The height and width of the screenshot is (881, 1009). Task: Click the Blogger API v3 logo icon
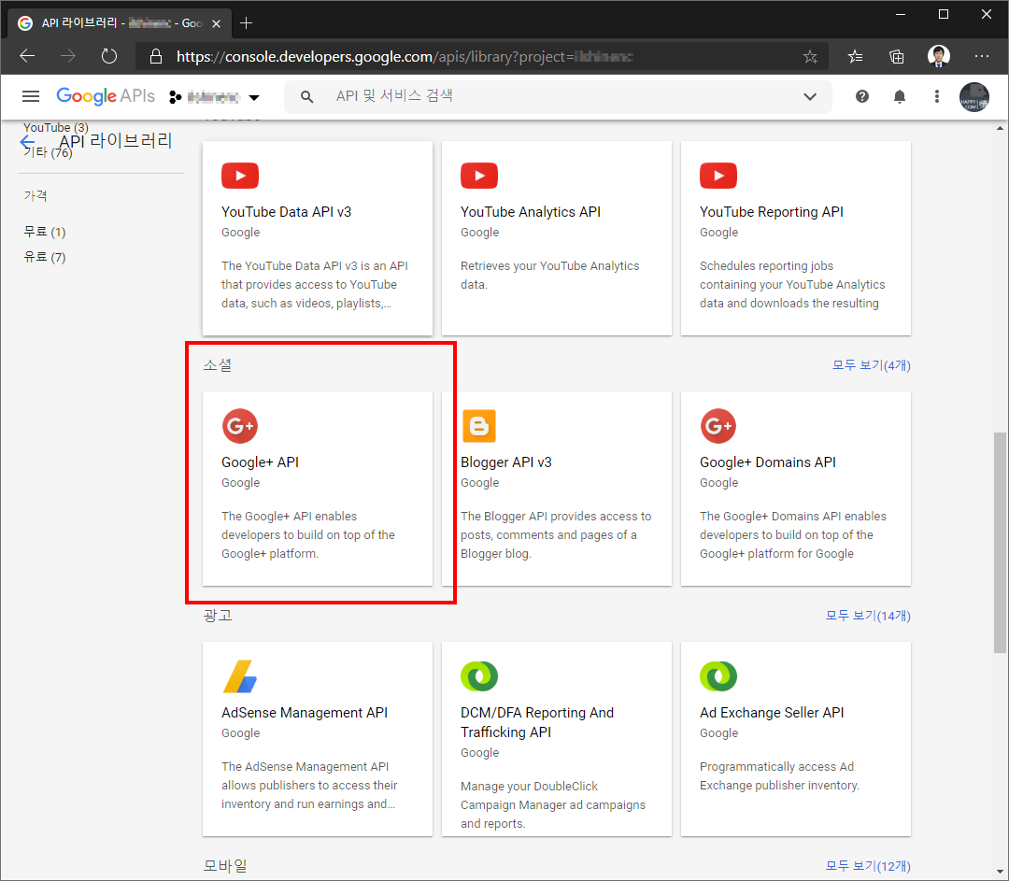coord(478,426)
